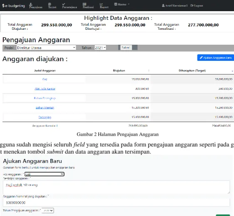Viewport: 234px width, 216px height.
Task: Click the Master database icon in navbar
Action: pyautogui.click(x=116, y=4)
